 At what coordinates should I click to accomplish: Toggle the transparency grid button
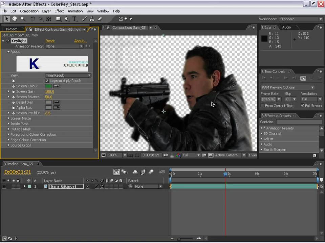[x=210, y=155]
